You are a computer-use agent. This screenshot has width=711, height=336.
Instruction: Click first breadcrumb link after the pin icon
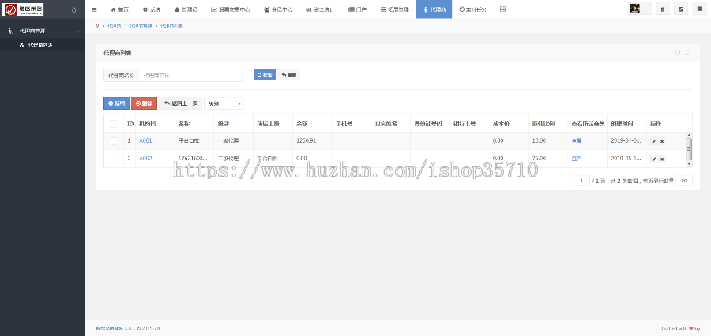[114, 26]
